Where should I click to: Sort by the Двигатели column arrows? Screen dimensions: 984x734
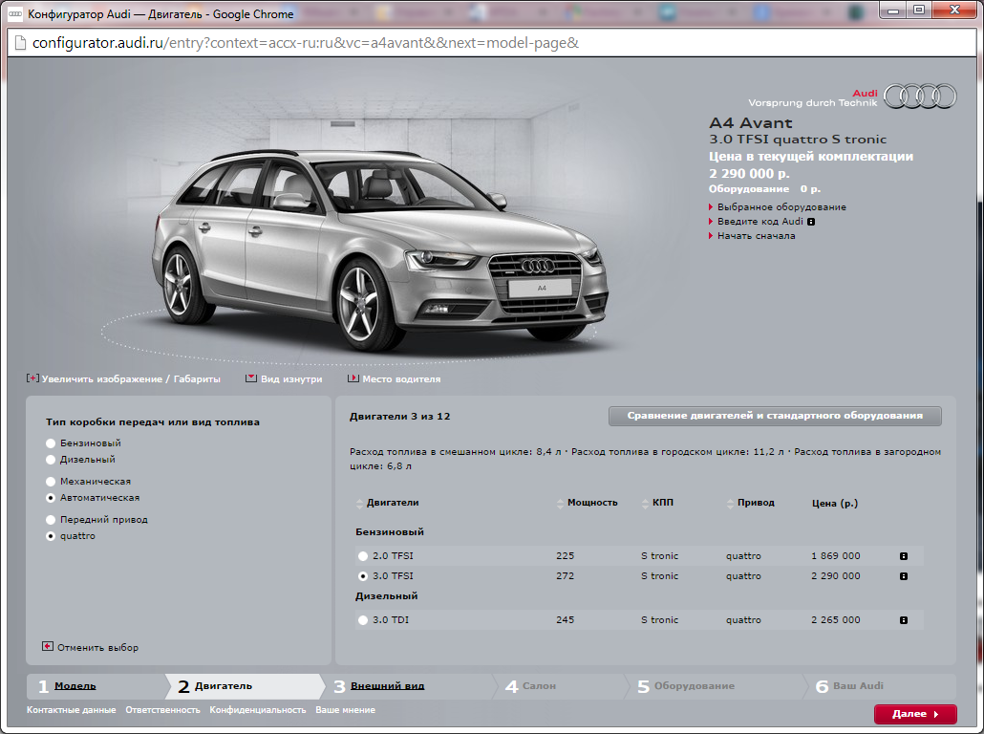[359, 503]
